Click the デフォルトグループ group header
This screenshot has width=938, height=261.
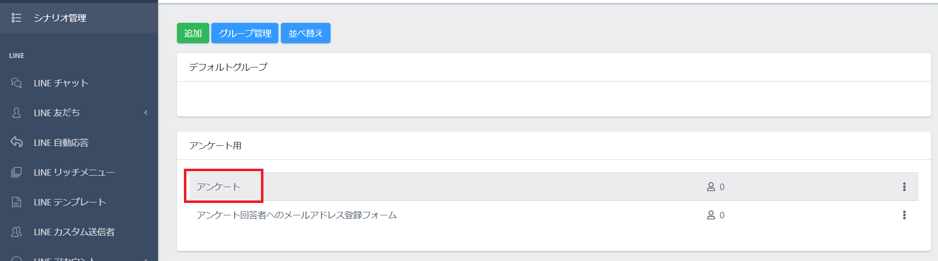(228, 67)
